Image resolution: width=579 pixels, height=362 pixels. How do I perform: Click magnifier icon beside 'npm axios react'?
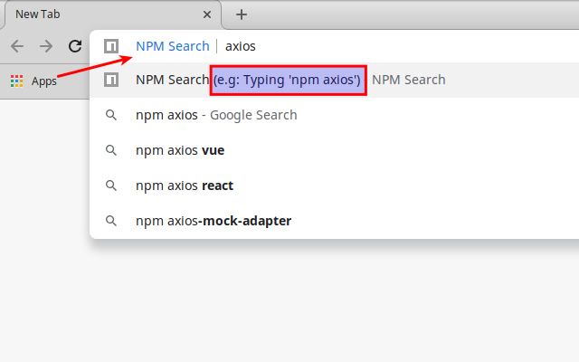(x=111, y=186)
